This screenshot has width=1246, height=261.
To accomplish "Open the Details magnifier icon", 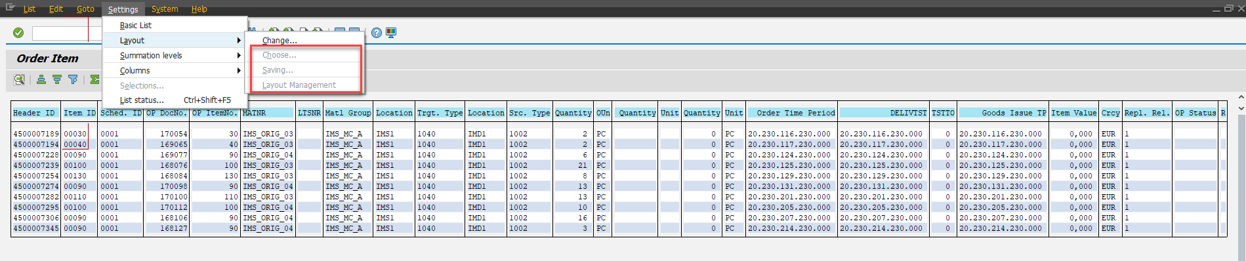I will [x=20, y=79].
